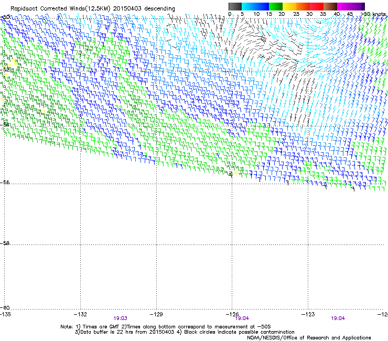Select the magenta 40-45 knots legend swatch
The height and width of the screenshot is (341, 388).
click(x=344, y=6)
